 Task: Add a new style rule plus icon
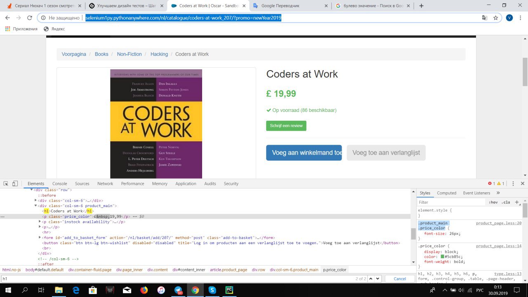coord(517,202)
